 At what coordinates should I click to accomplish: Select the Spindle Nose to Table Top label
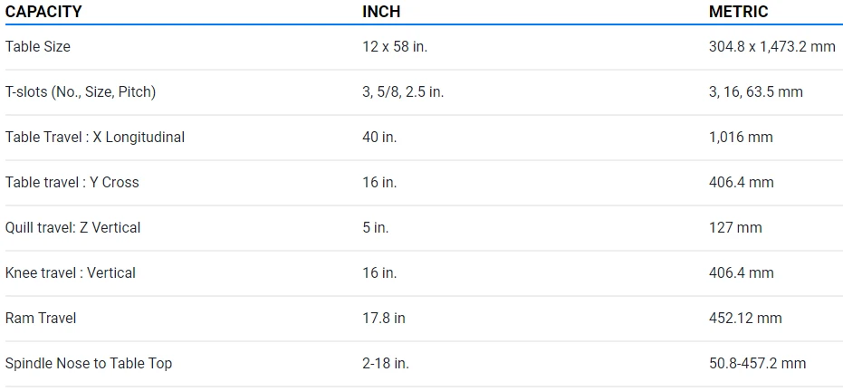click(89, 363)
